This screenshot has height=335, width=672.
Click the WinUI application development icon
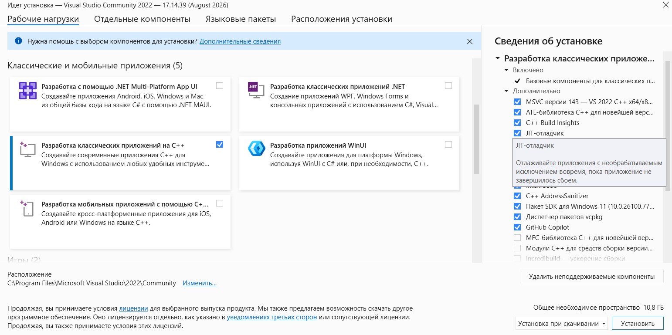(x=256, y=149)
